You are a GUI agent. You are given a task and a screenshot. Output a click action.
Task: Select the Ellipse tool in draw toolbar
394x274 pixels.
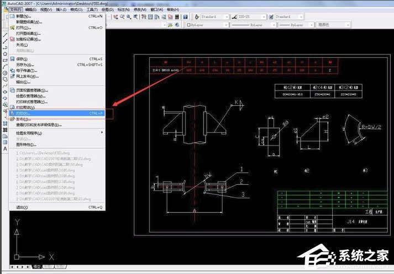point(5,92)
